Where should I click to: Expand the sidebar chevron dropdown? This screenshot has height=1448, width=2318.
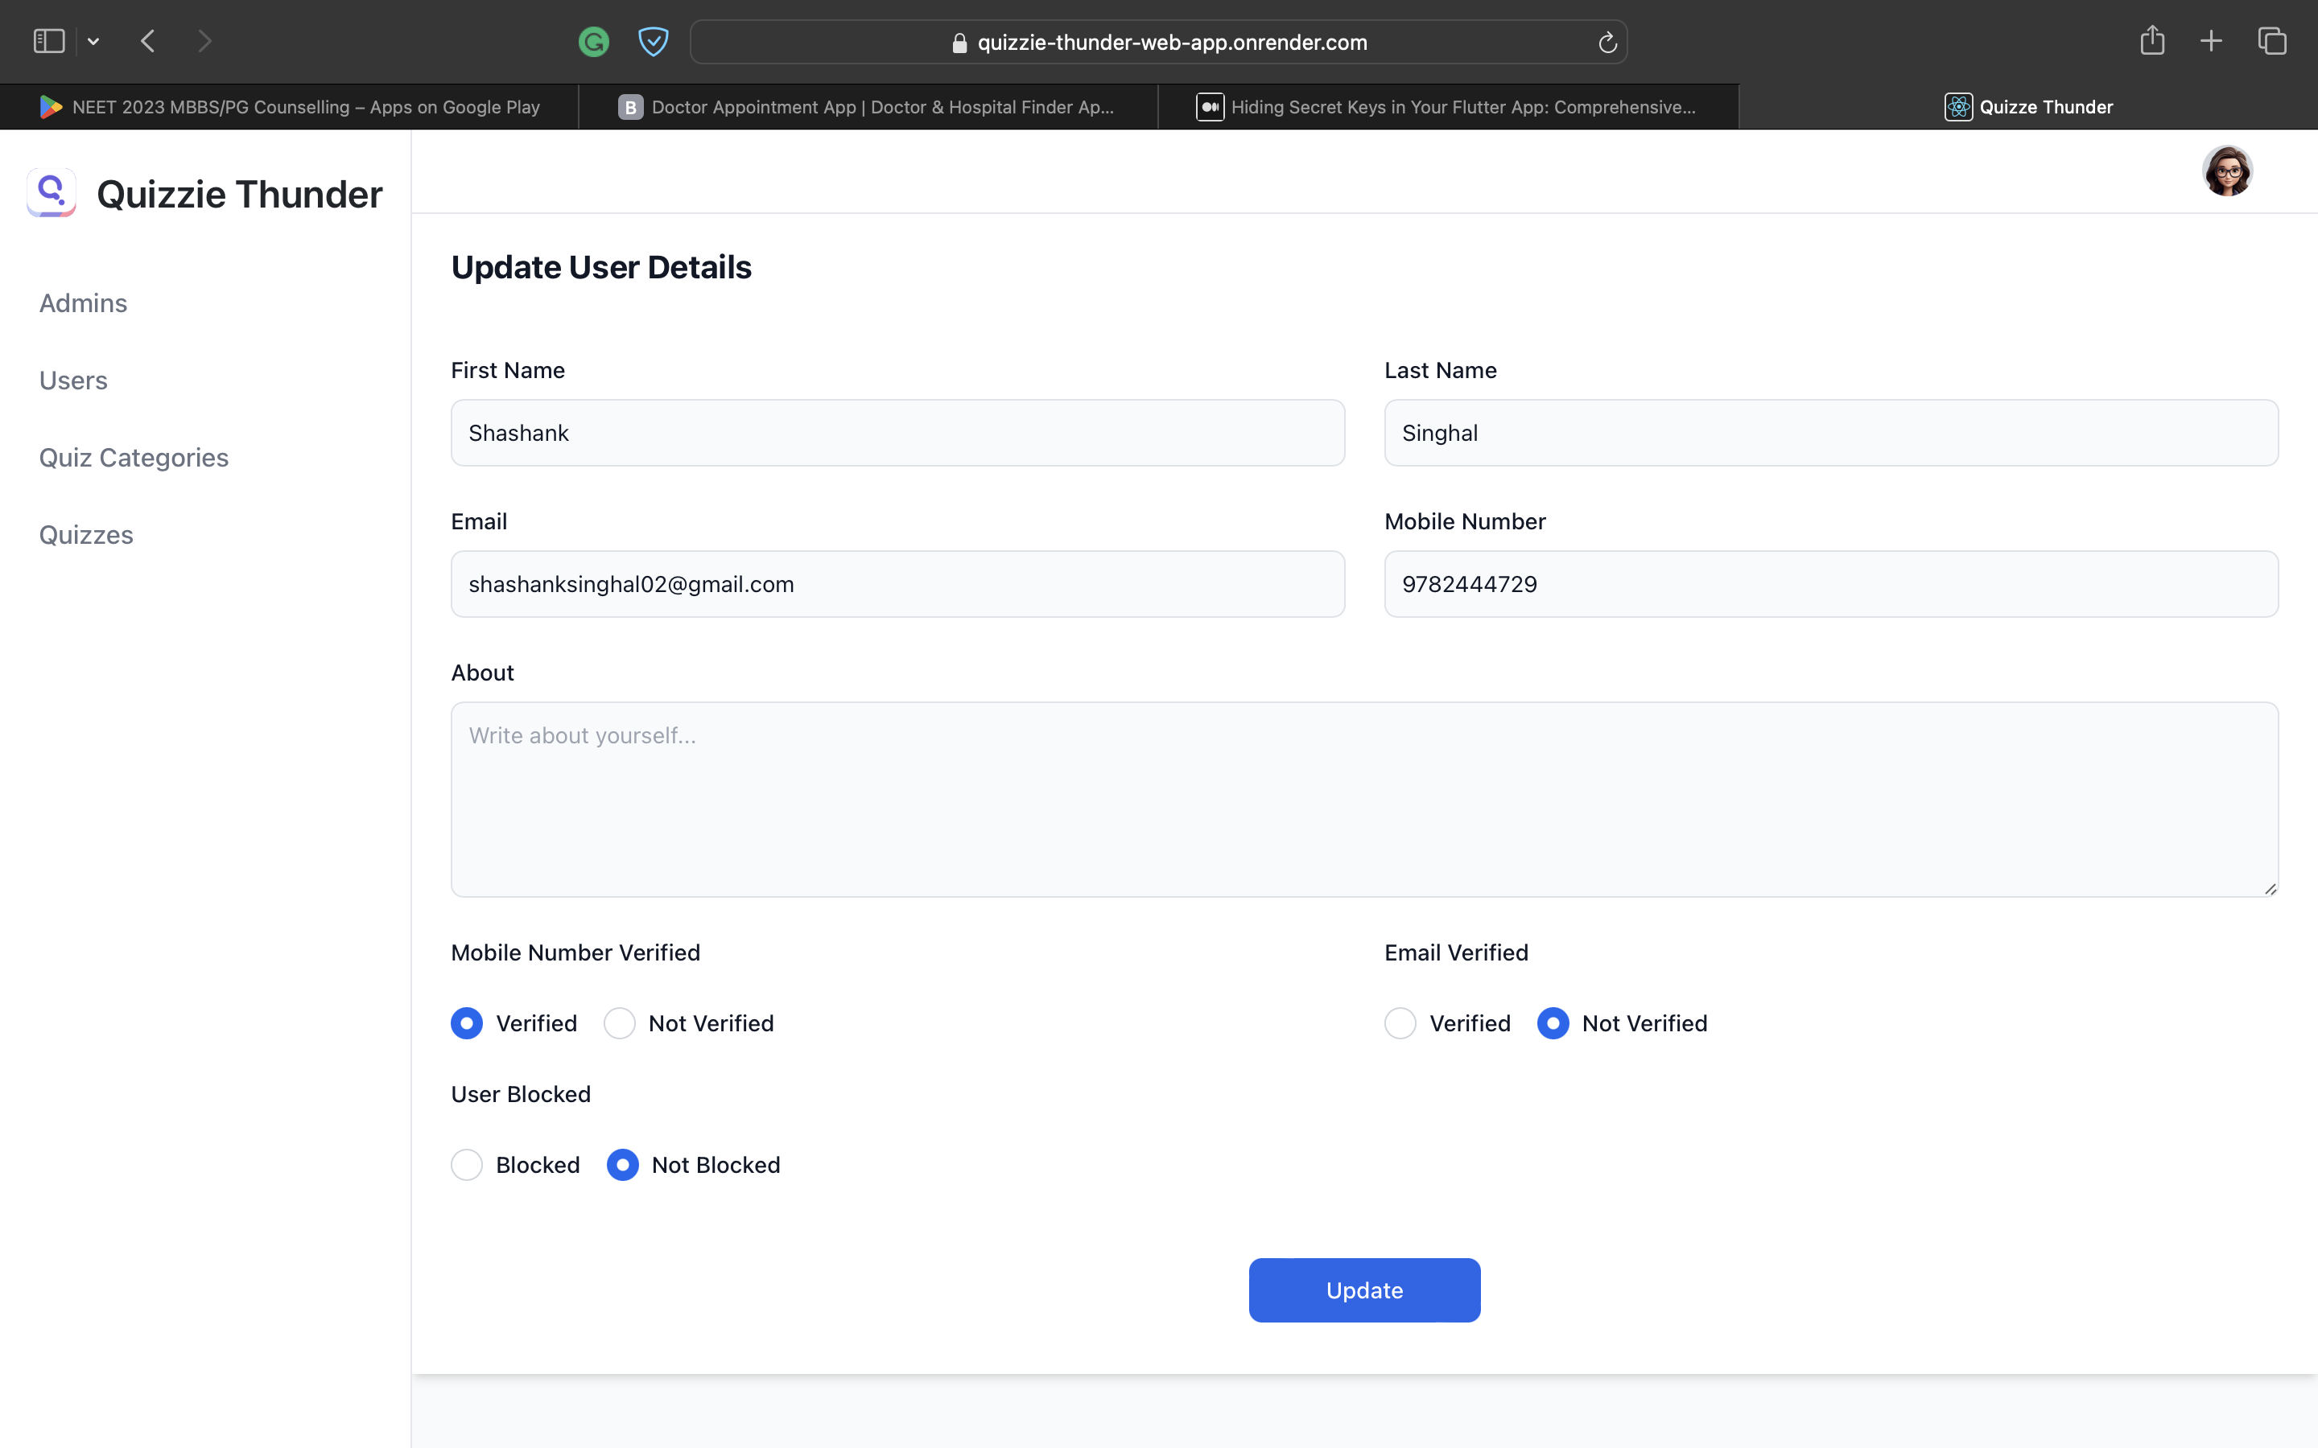click(x=93, y=40)
